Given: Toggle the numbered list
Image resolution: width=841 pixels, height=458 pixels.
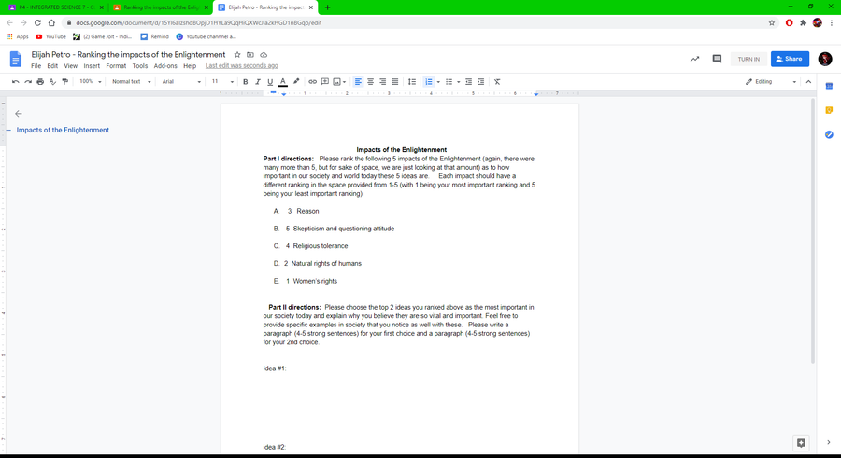Looking at the screenshot, I should click(x=429, y=82).
